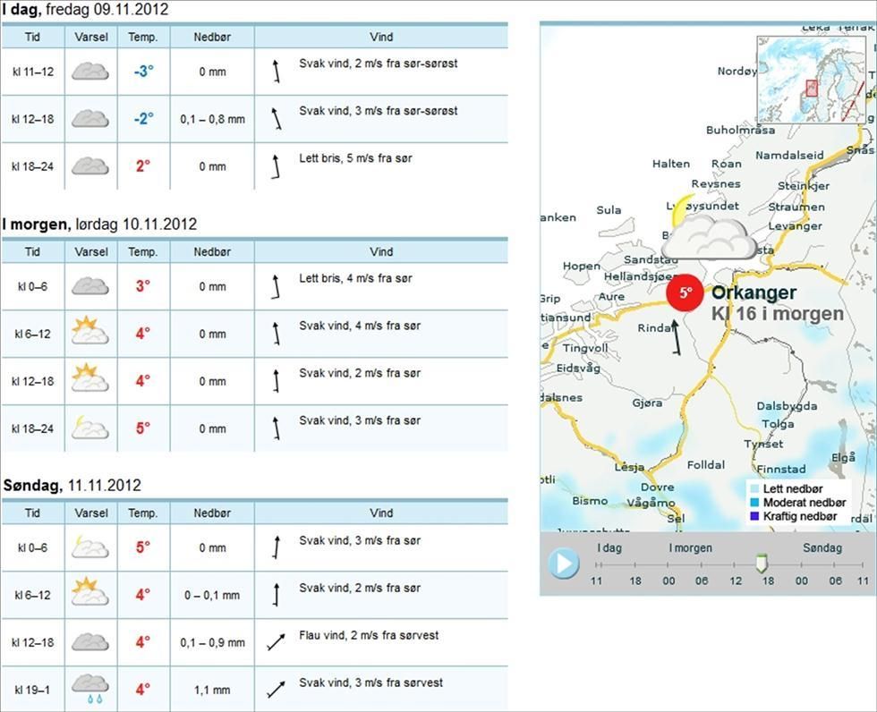Select the Søndag label on the timeline

pos(822,548)
